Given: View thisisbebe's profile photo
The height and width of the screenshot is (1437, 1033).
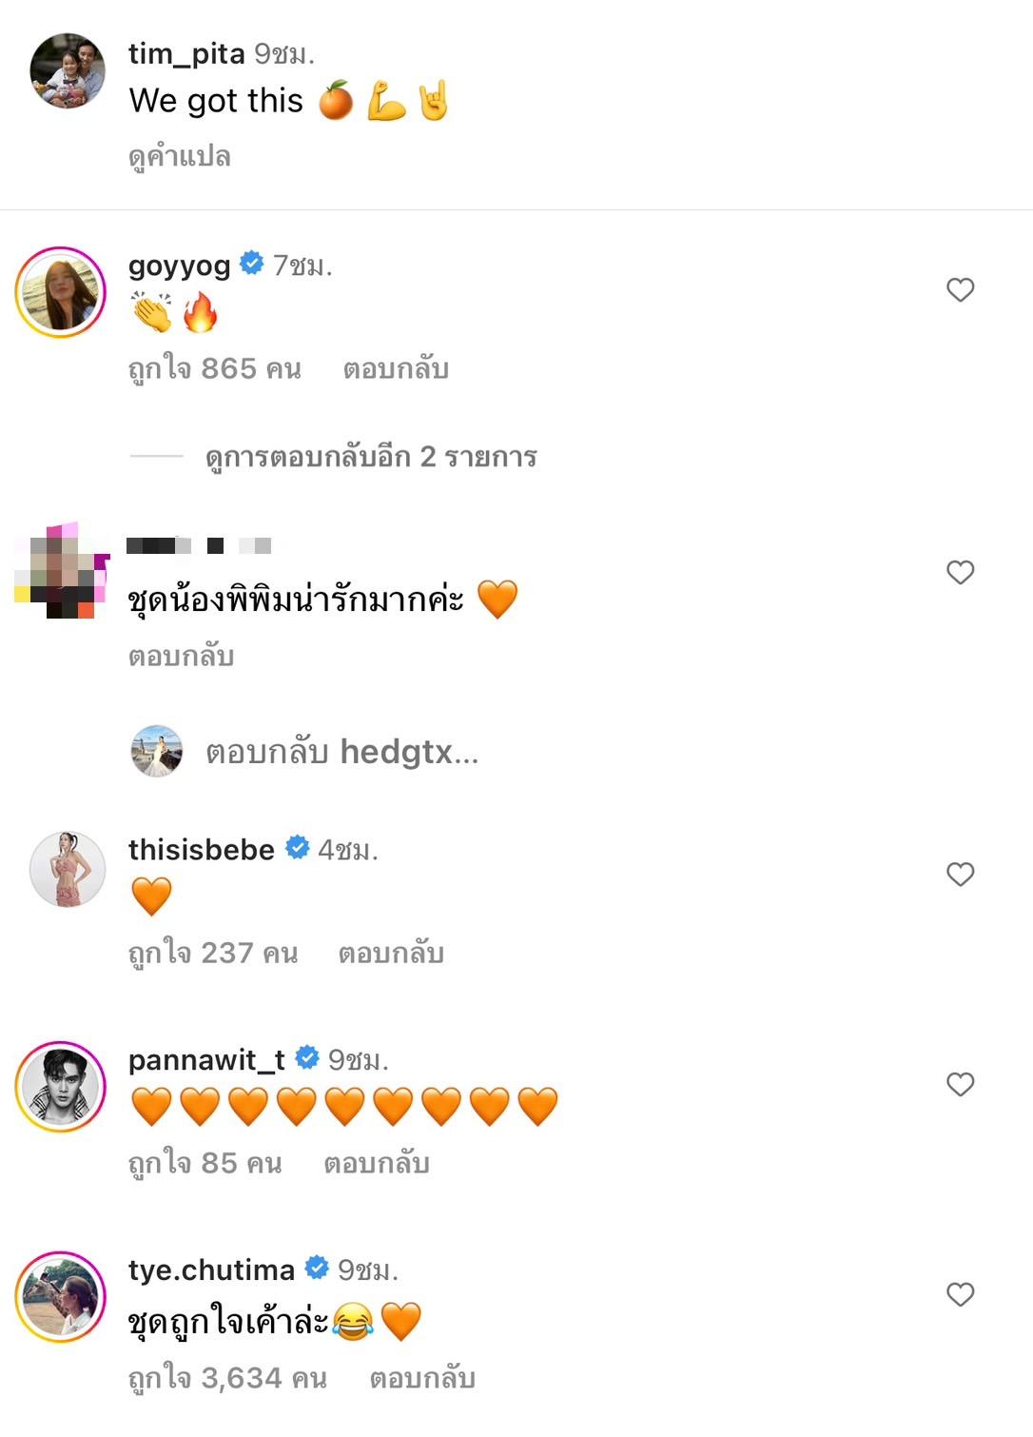Looking at the screenshot, I should tap(67, 869).
